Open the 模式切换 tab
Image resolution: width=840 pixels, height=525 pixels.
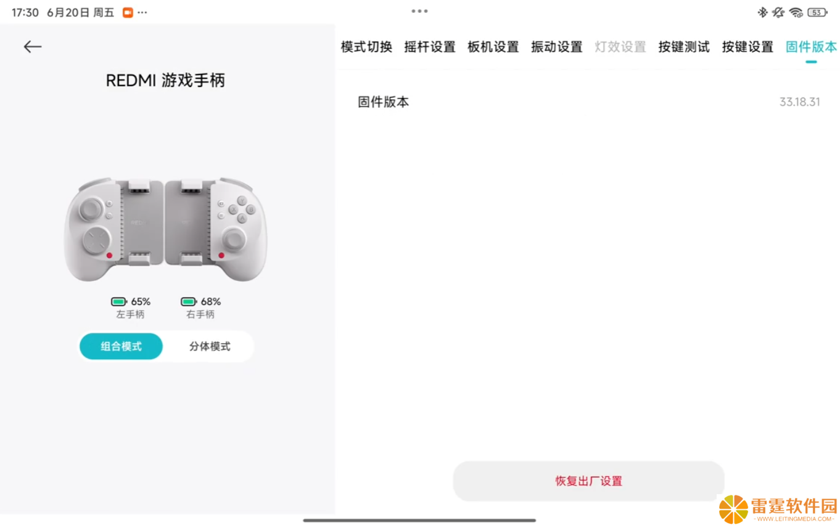tap(366, 47)
